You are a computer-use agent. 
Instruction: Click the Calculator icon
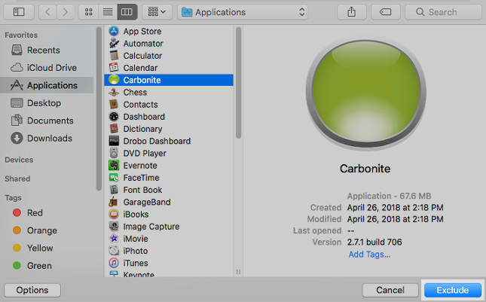point(114,56)
